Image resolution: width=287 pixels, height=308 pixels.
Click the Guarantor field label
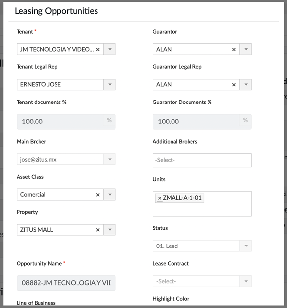click(x=165, y=32)
